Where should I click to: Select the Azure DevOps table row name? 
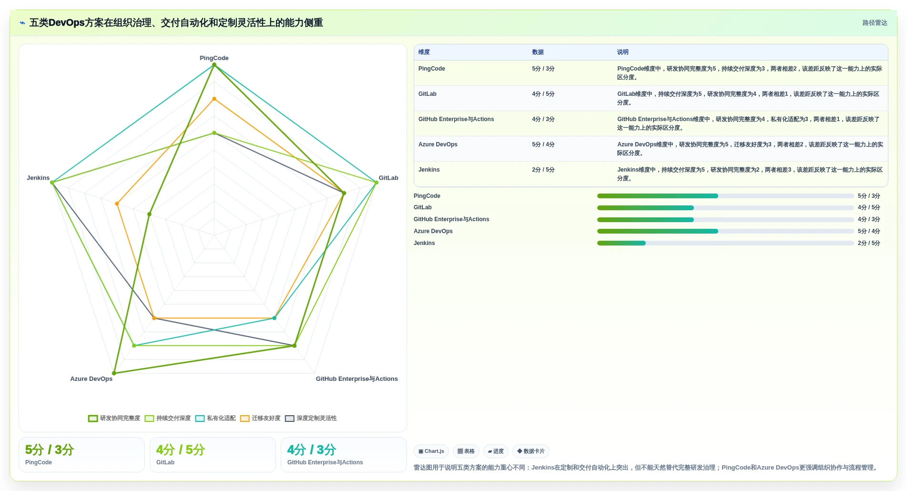[x=438, y=144]
